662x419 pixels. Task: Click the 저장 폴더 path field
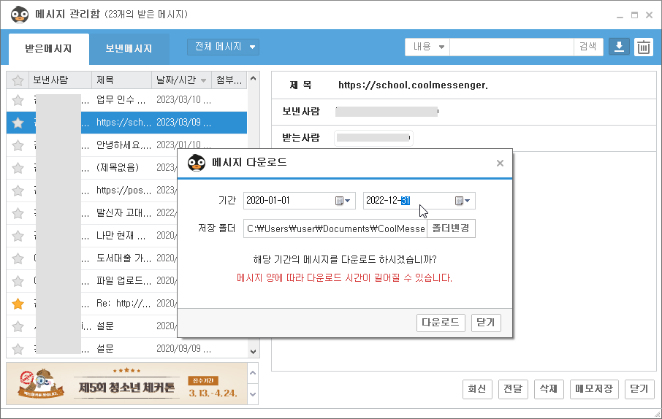tap(335, 228)
